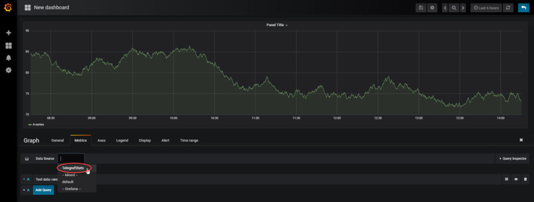Open the Configuration gear in sidebar
Viewport: 534px width, 202px height.
9,70
